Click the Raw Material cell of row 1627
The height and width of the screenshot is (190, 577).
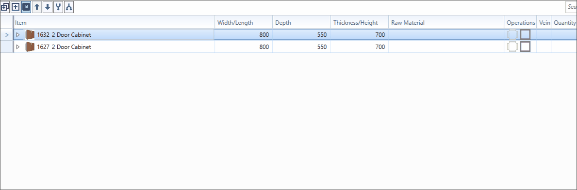click(446, 47)
